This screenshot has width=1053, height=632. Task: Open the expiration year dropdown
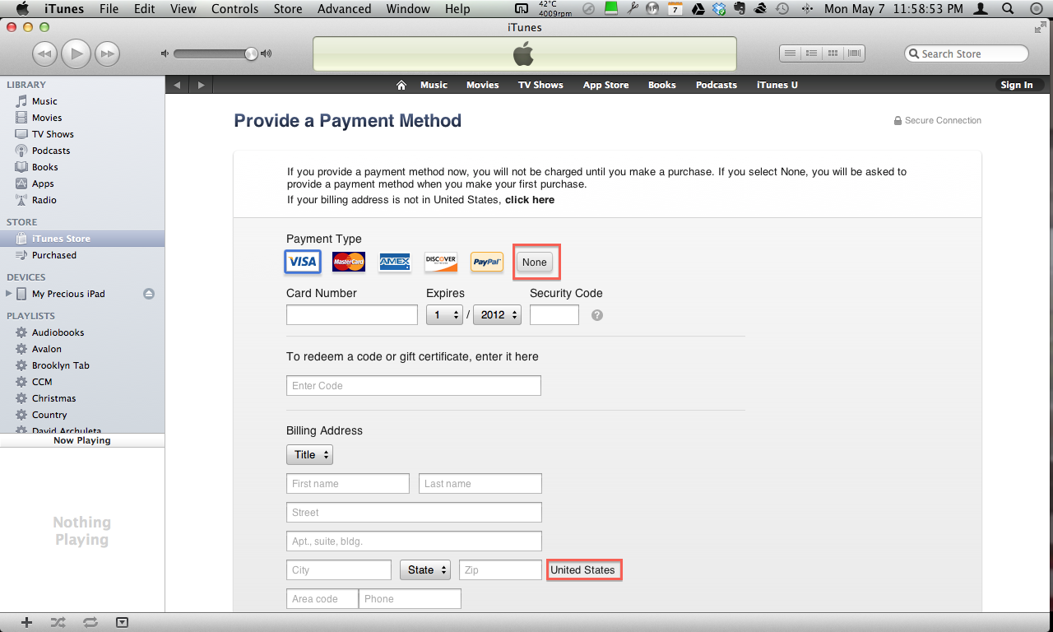[x=497, y=314]
